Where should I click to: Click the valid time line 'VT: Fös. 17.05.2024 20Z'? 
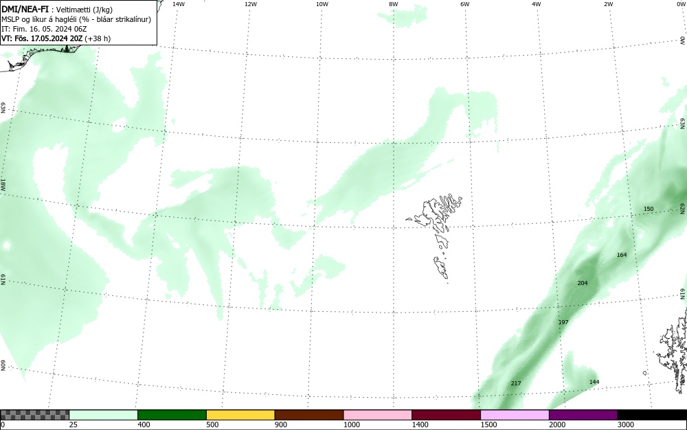point(43,38)
